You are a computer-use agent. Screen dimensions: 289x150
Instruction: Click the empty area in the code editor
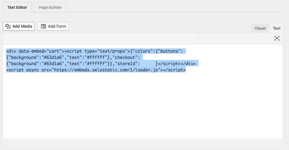[x=143, y=105]
